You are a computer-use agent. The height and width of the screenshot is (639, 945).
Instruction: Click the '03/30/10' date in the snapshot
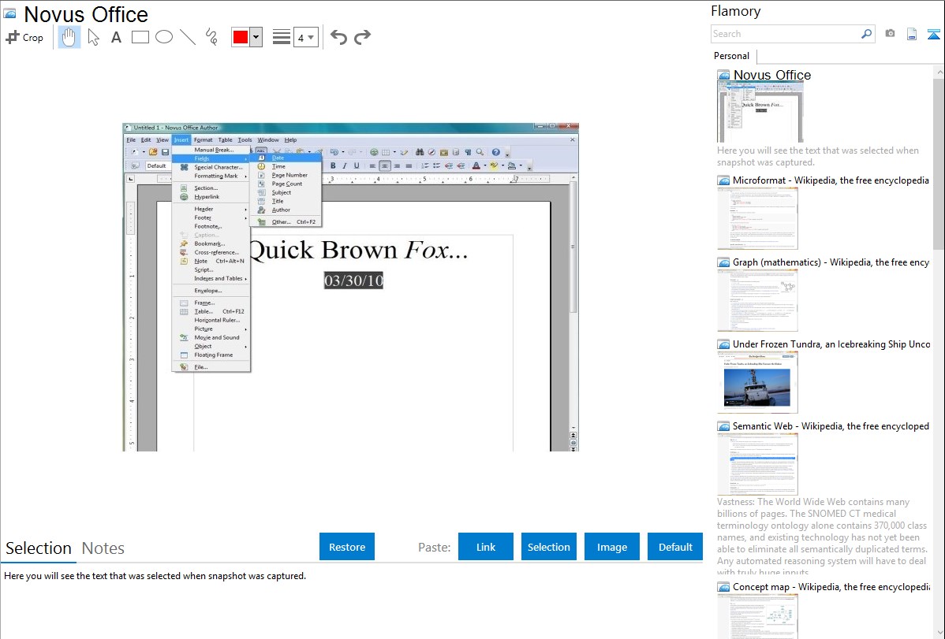tap(353, 280)
